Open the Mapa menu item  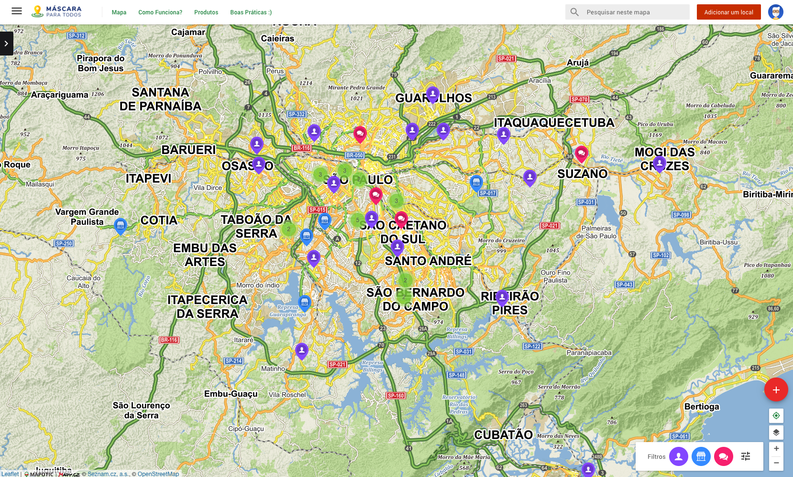(119, 12)
